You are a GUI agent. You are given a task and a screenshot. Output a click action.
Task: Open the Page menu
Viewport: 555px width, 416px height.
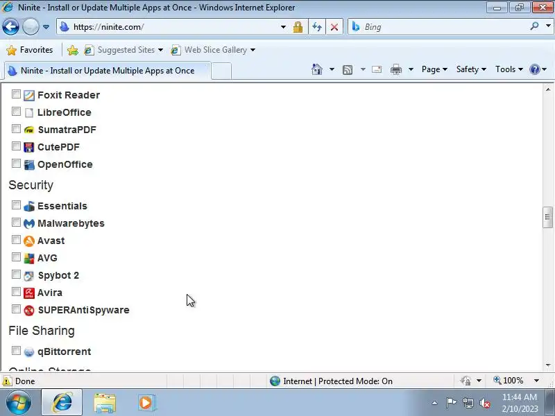tap(434, 69)
